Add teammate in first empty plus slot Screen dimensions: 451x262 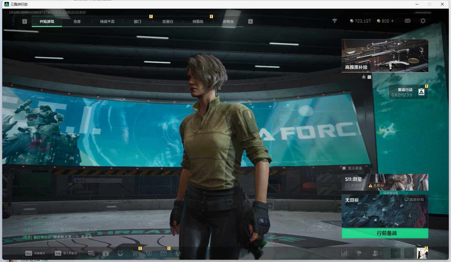pyautogui.click(x=395, y=253)
